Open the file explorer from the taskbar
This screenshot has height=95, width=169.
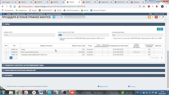point(11,93)
